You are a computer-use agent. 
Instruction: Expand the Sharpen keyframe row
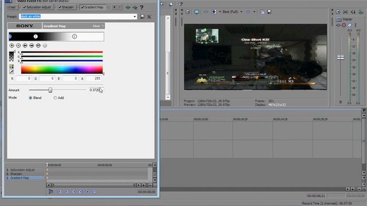pos(7,174)
